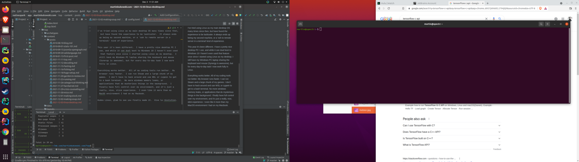Launch Steam from the dock
Viewport: 579px width, 162px height.
tap(6, 91)
